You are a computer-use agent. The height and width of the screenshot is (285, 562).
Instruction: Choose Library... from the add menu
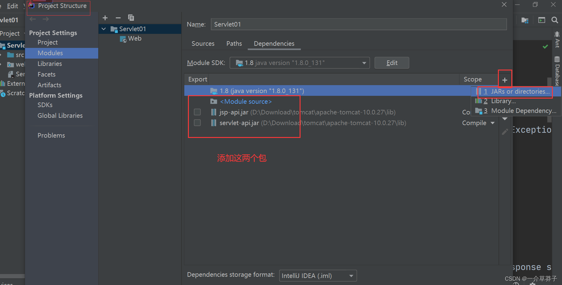pyautogui.click(x=516, y=101)
